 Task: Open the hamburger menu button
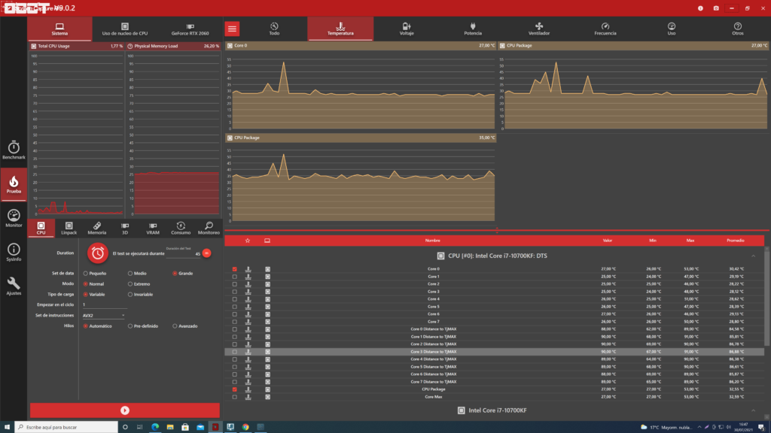click(232, 29)
